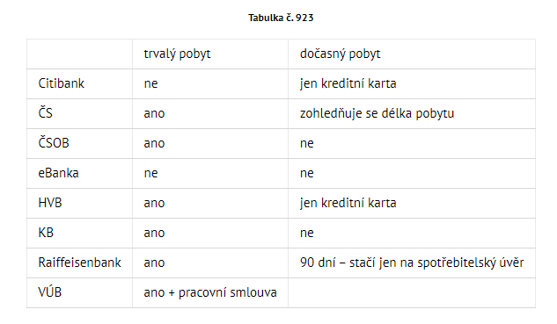This screenshot has width=557, height=324.
Task: Click the ČS row label
Action: click(45, 113)
